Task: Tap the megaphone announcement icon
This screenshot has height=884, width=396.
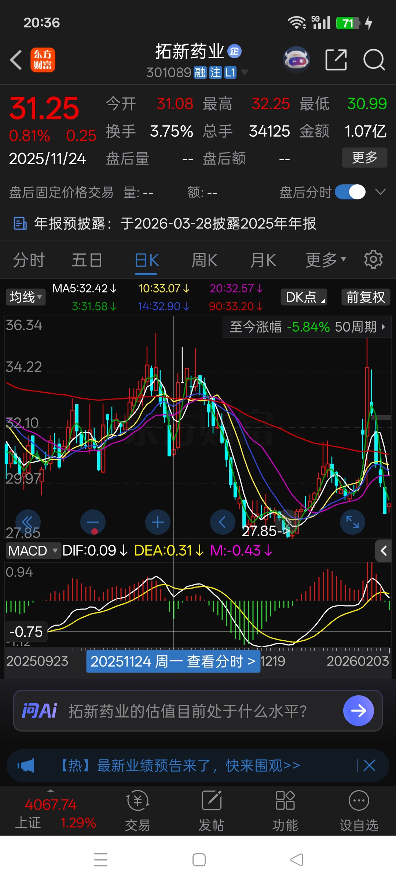Action: [26, 765]
